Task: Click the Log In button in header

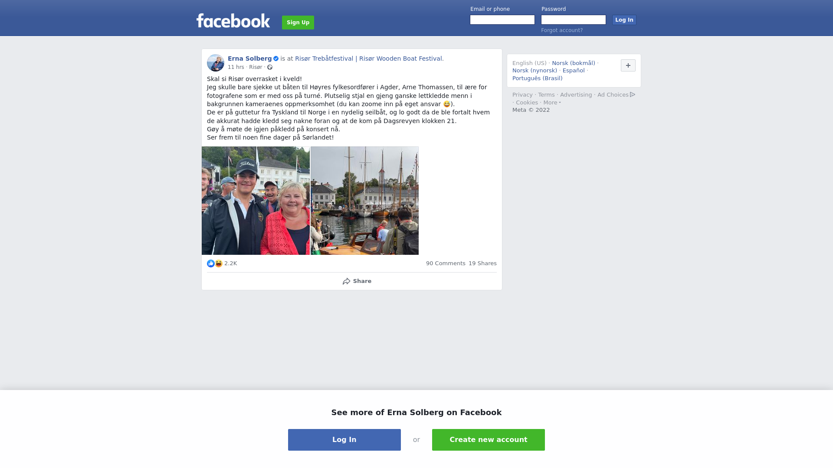Action: (x=624, y=20)
